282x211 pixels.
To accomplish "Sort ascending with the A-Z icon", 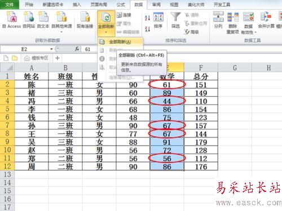I will pyautogui.click(x=147, y=18).
